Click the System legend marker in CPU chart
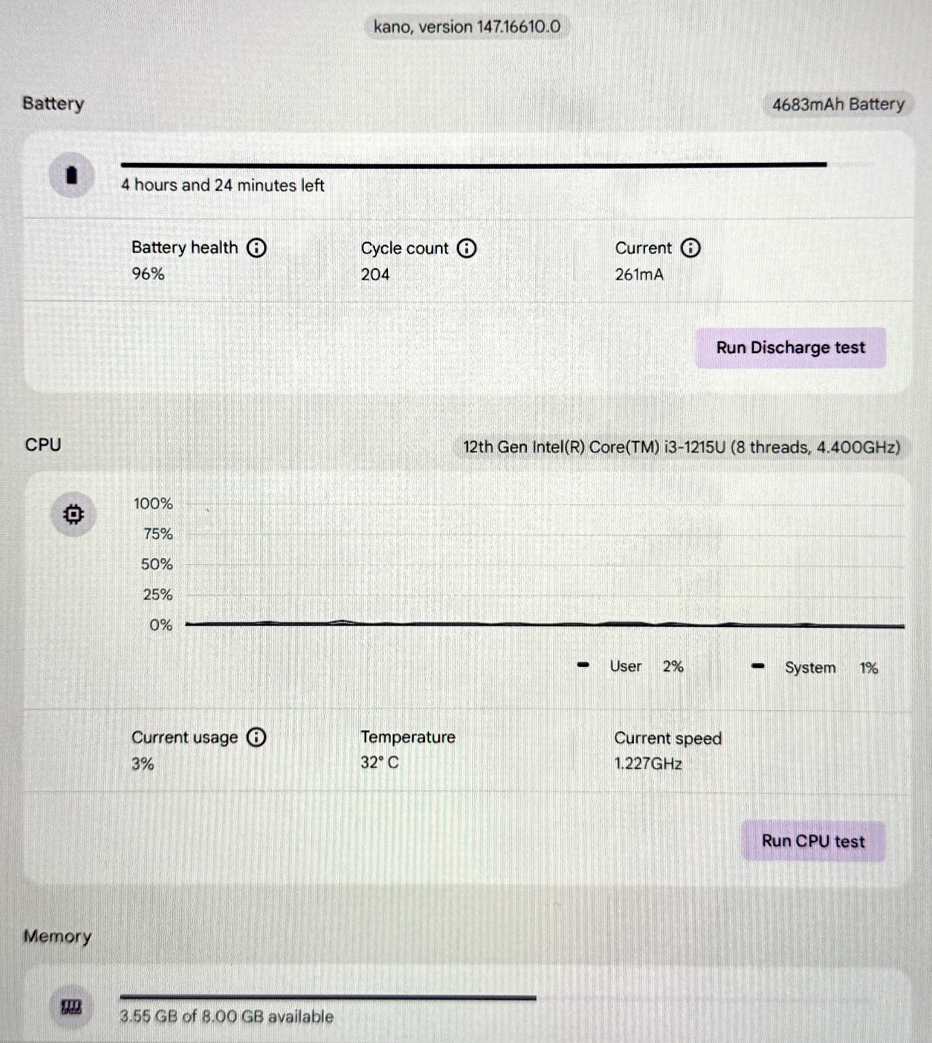Viewport: 932px width, 1043px height. point(758,666)
